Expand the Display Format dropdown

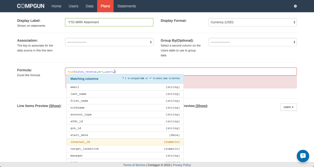[253, 22]
